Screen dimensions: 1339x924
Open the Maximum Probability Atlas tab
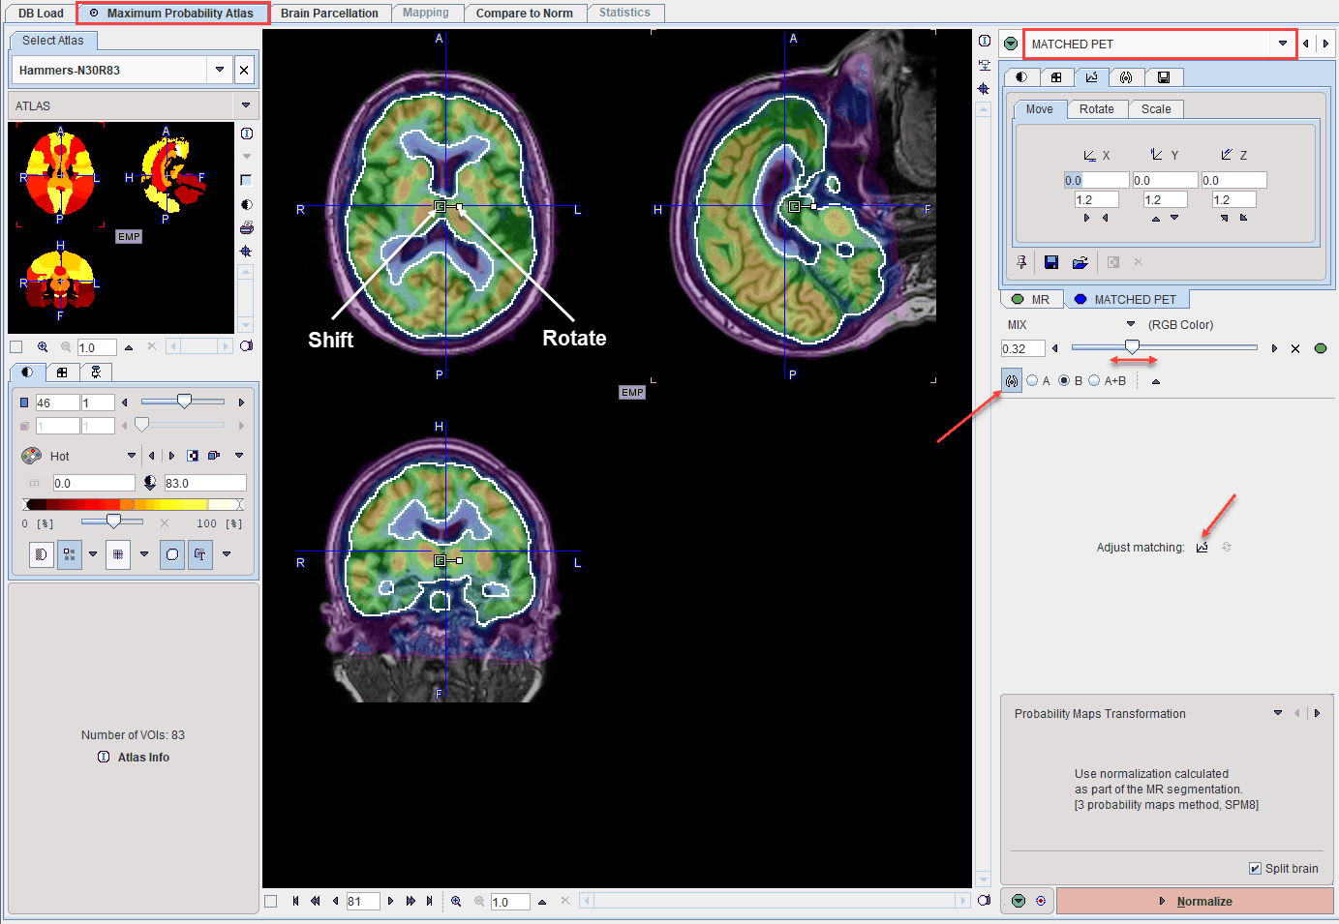pos(172,14)
